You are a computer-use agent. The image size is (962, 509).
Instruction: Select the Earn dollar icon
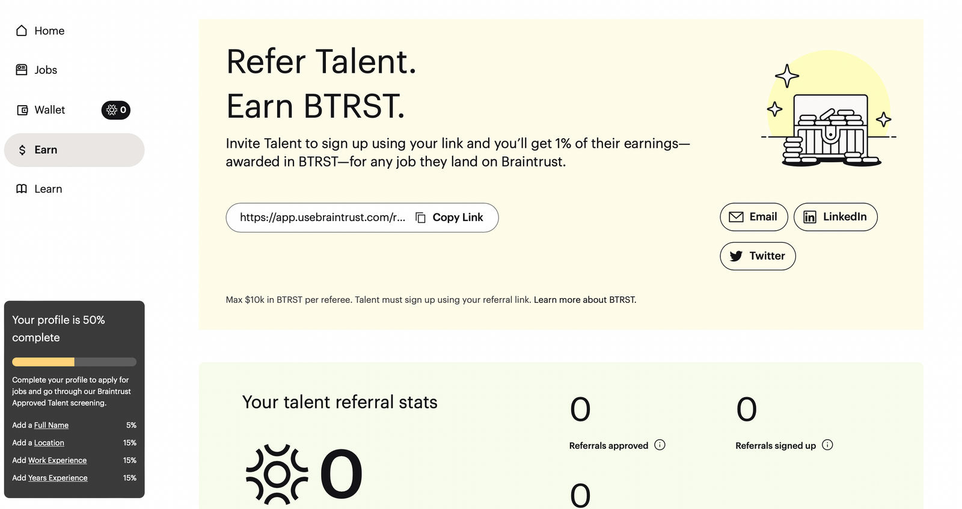click(22, 150)
